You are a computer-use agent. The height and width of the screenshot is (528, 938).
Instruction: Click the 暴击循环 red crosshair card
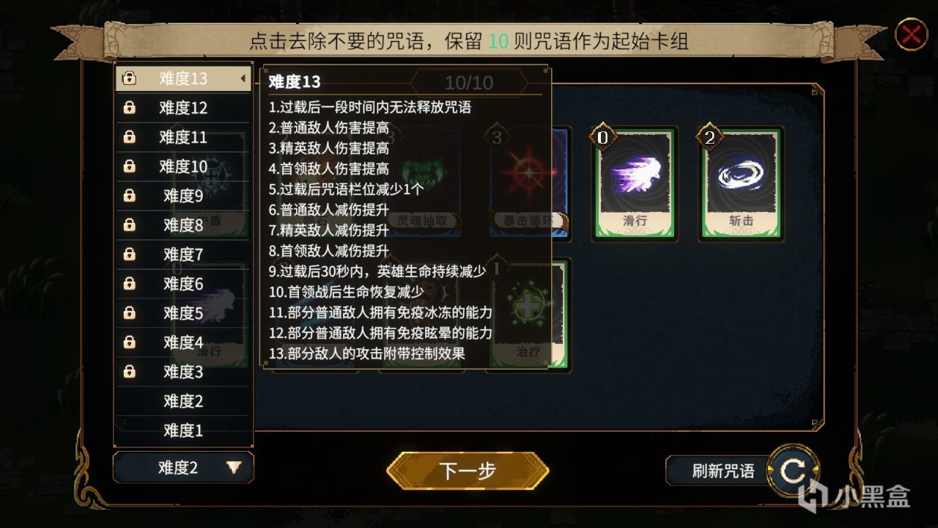(528, 183)
